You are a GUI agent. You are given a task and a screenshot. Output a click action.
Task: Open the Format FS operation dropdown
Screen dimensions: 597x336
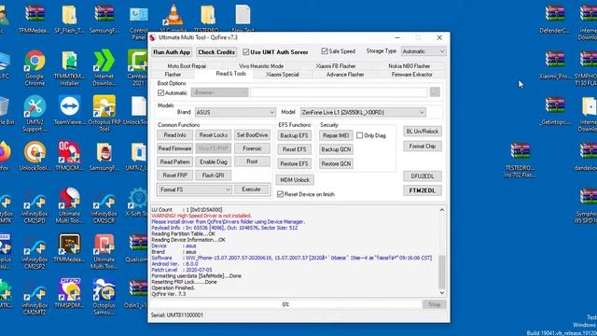(x=195, y=189)
